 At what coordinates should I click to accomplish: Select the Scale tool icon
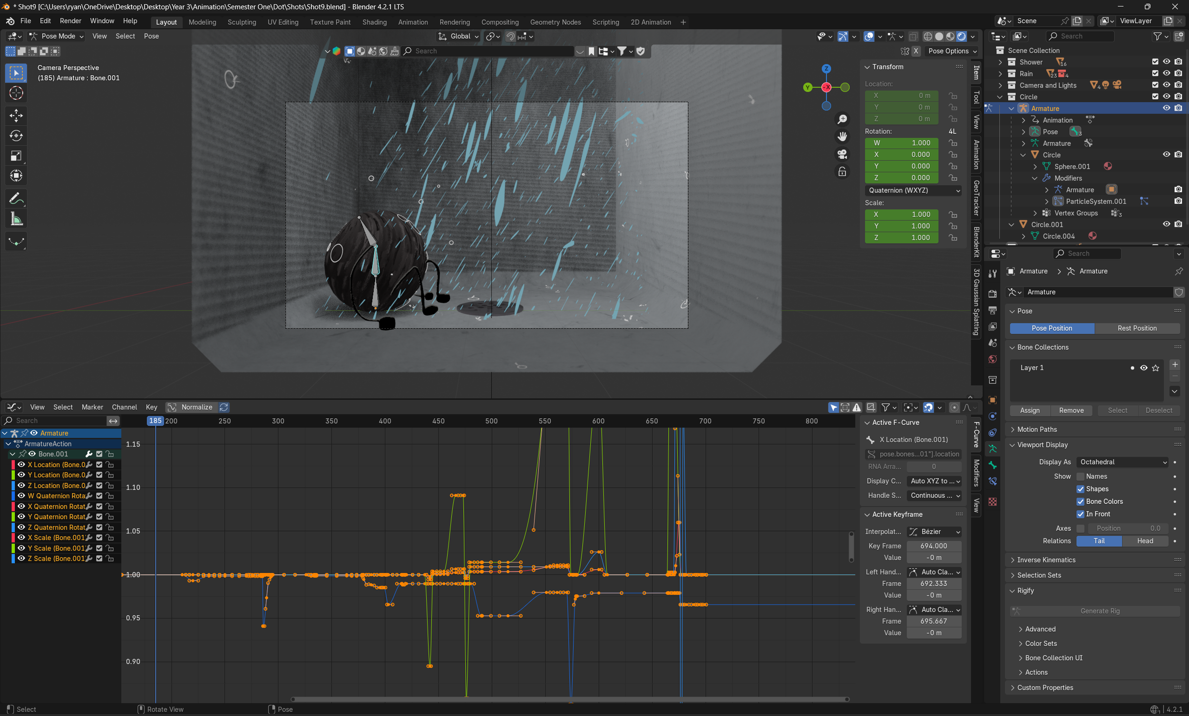pyautogui.click(x=16, y=156)
